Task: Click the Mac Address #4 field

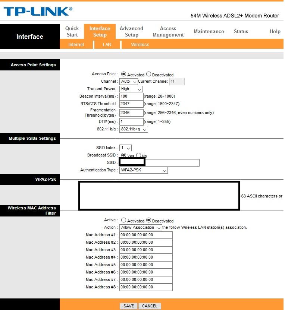Action: tap(146, 257)
